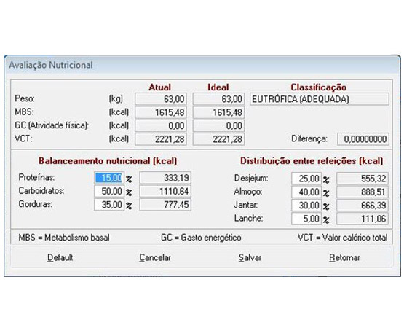Click the Peso Ideal value box
Image resolution: width=404 pixels, height=328 pixels.
coord(218,99)
